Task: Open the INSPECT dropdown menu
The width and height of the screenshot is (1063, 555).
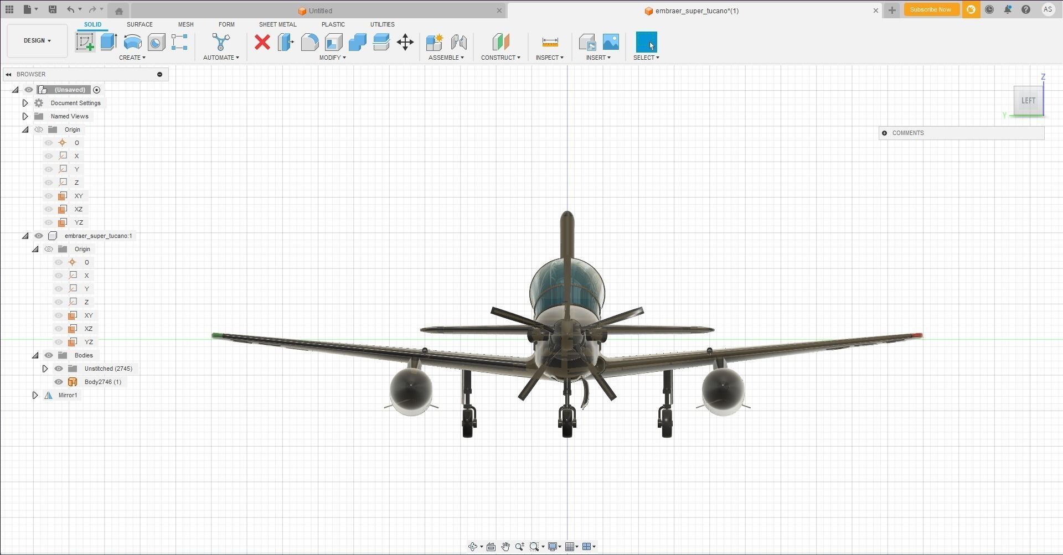Action: pyautogui.click(x=549, y=58)
